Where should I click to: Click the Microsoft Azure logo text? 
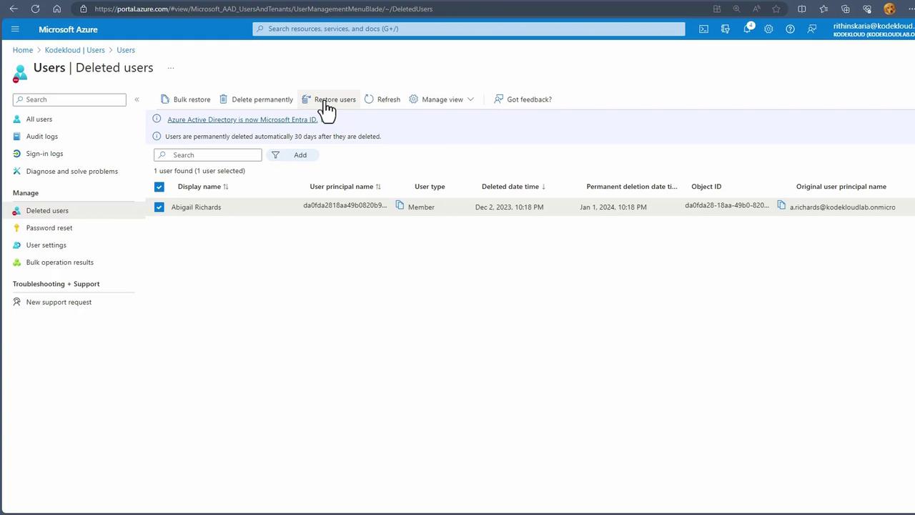point(68,29)
